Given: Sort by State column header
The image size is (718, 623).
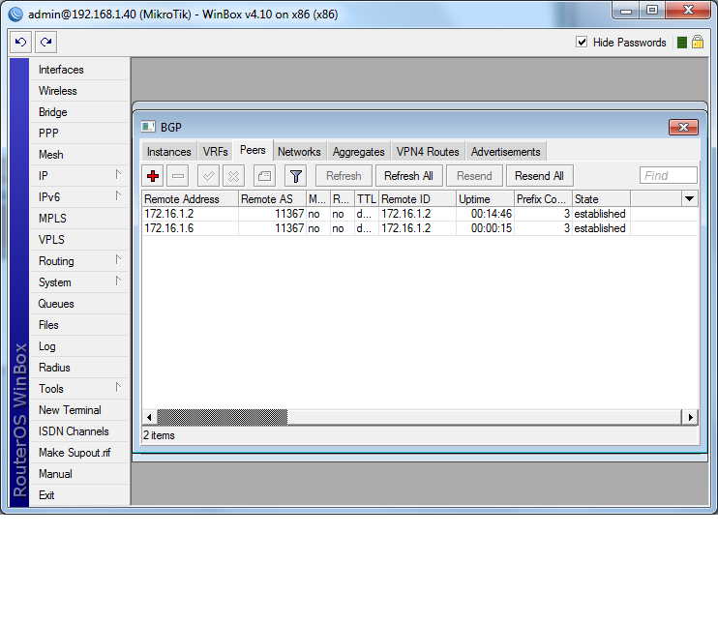Looking at the screenshot, I should (601, 198).
